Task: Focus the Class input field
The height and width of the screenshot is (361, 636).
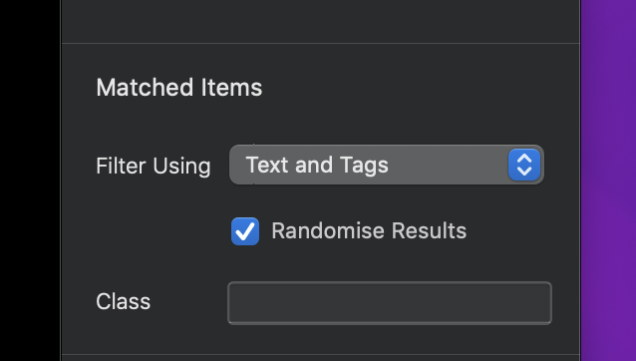Action: point(390,303)
